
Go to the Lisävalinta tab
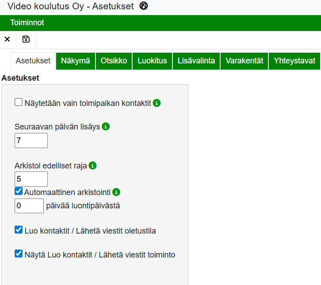[x=196, y=61]
